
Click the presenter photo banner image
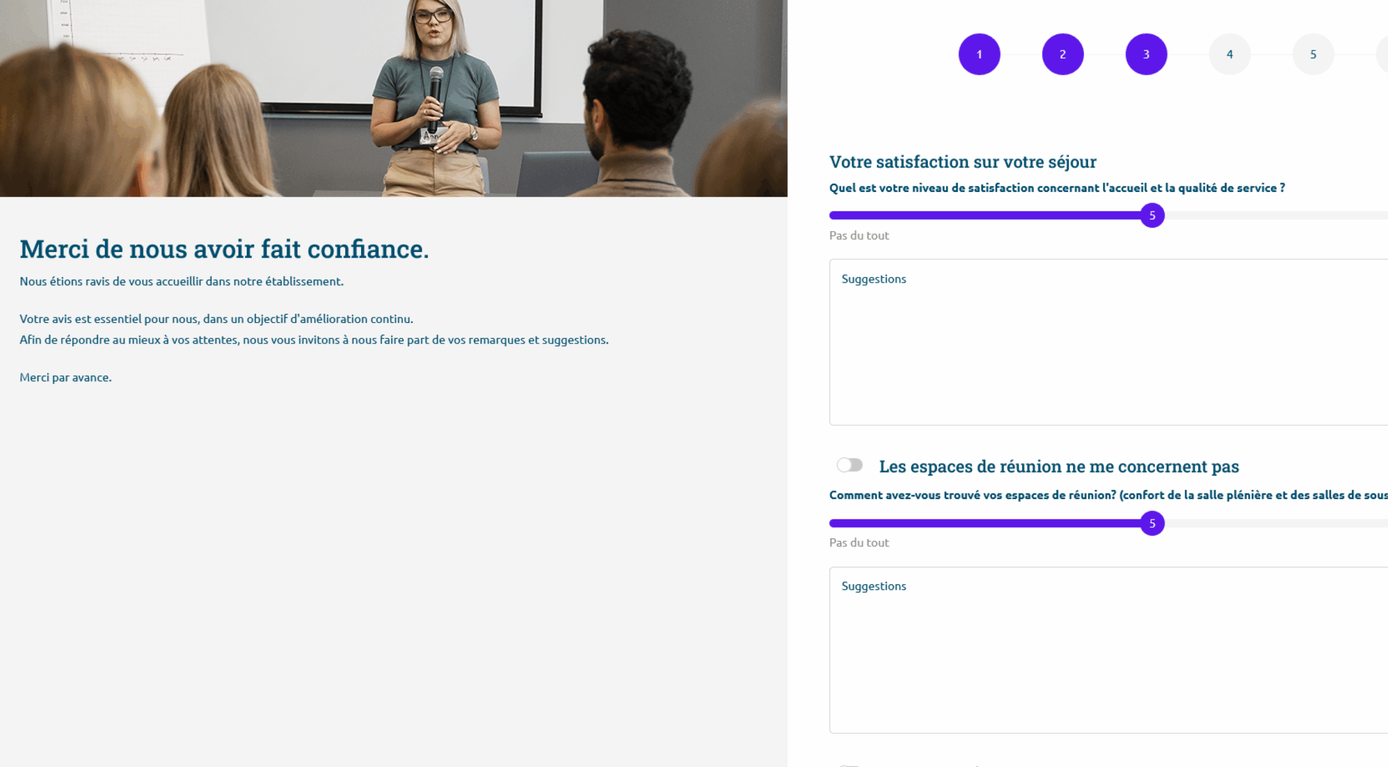pos(394,98)
